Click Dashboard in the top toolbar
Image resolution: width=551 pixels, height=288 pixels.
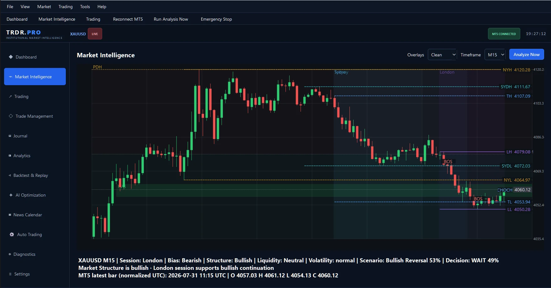(x=17, y=19)
